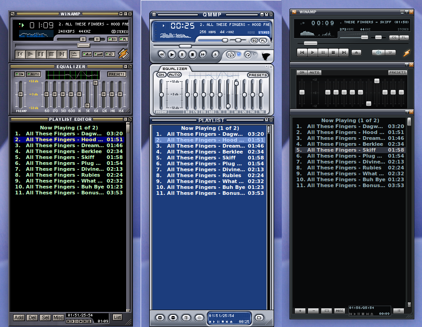Toggle PL button in QMMP main window
The height and width of the screenshot is (327, 422).
263,41
